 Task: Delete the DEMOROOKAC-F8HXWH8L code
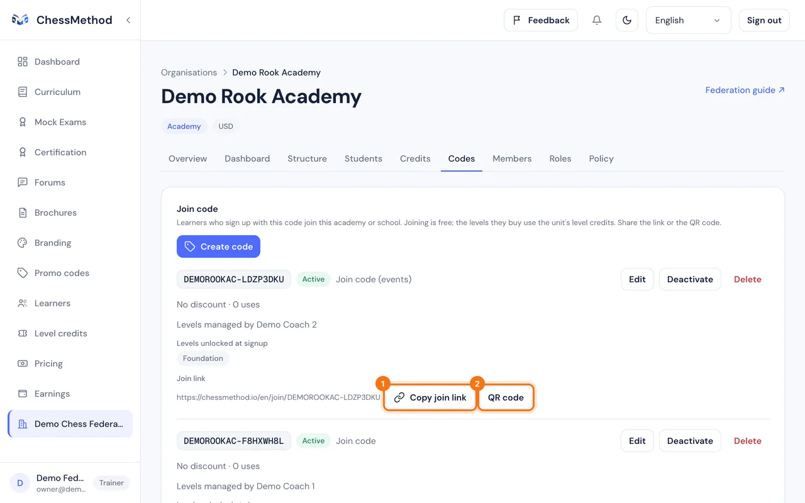pos(748,441)
